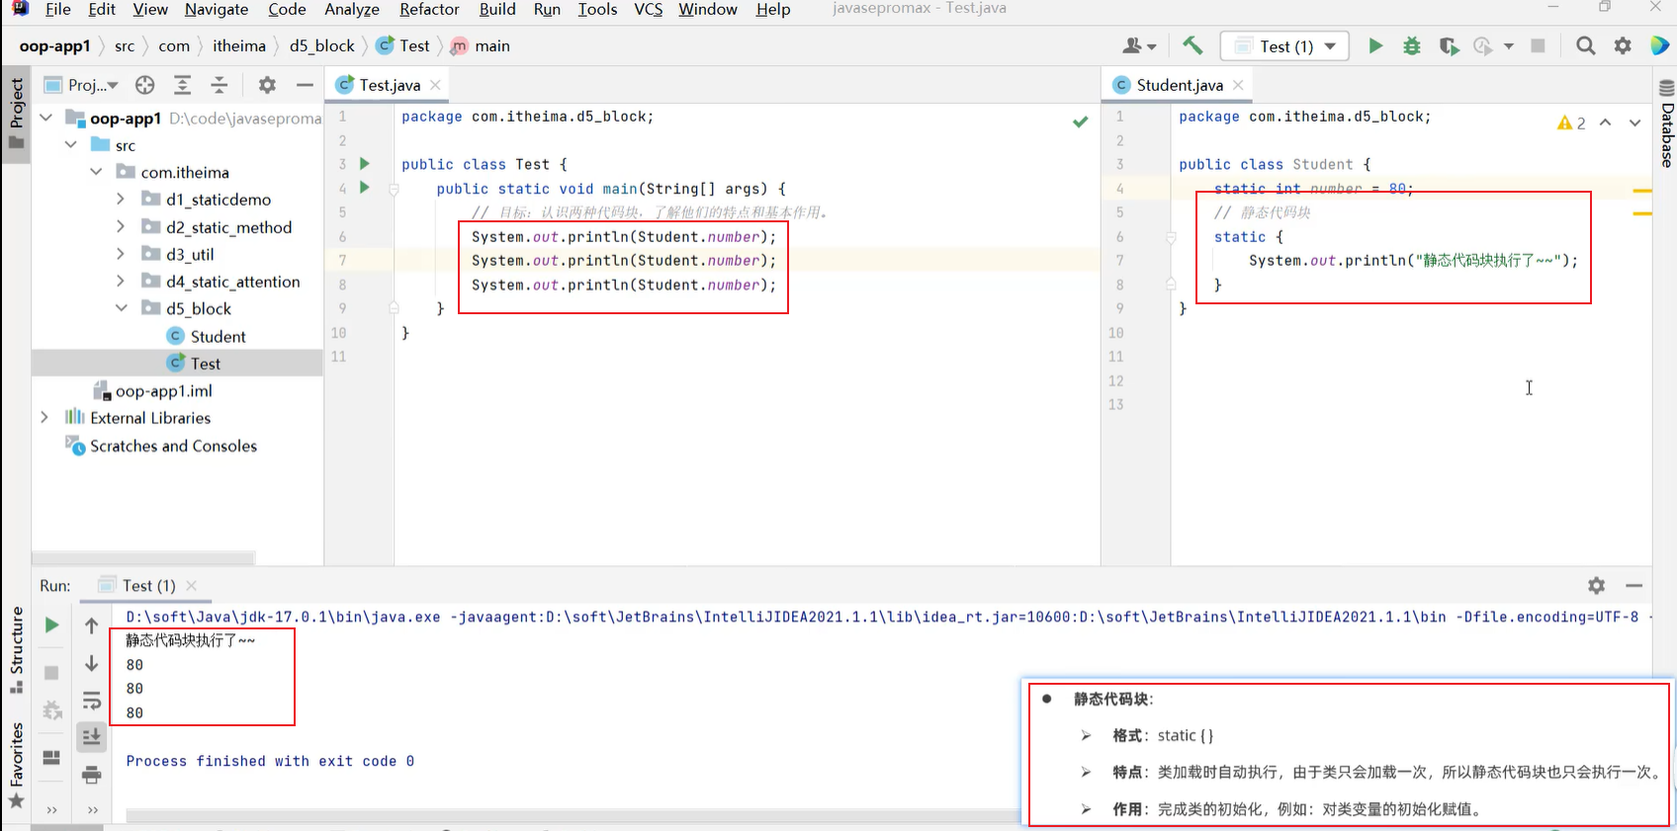Screen dimensions: 1677x831
Task: Click the Build project hammer icon
Action: (x=1192, y=45)
